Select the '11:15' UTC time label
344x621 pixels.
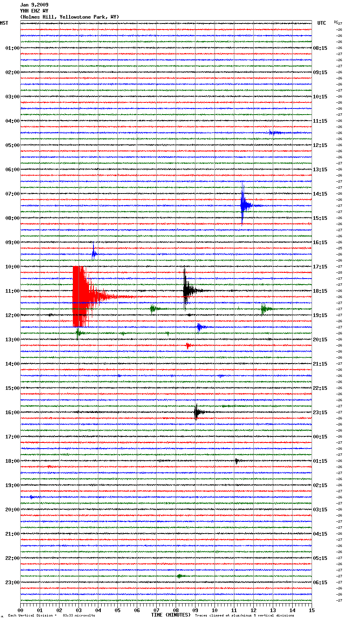pos(320,121)
